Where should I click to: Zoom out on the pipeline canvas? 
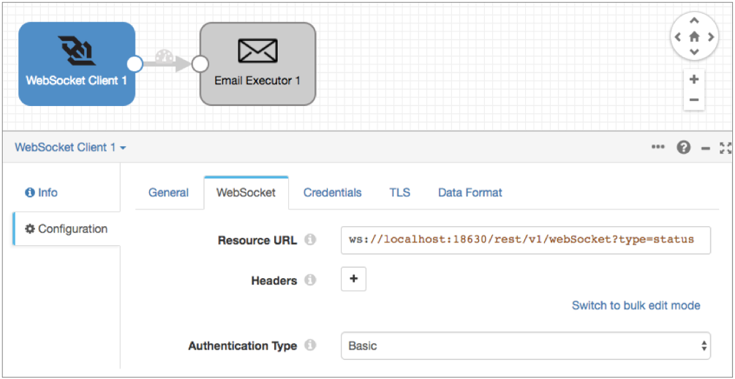pyautogui.click(x=694, y=100)
